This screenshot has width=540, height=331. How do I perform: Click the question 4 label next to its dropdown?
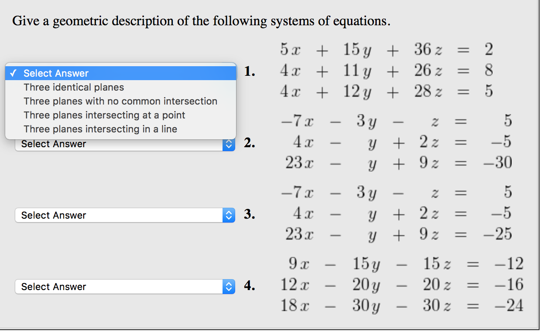pos(248,287)
